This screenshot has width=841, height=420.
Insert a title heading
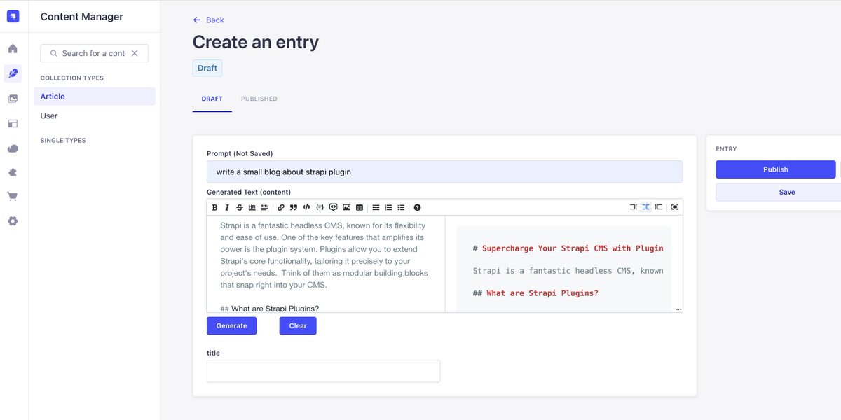click(264, 207)
